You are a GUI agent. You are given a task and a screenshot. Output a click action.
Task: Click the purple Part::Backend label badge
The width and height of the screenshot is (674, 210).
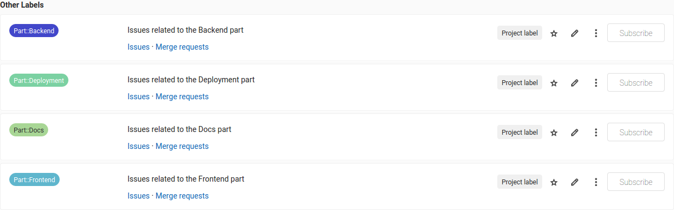pos(34,31)
